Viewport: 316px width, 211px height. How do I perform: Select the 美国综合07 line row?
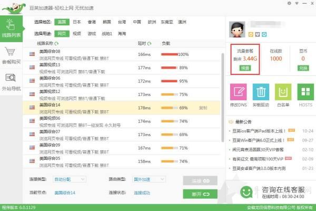122,135
